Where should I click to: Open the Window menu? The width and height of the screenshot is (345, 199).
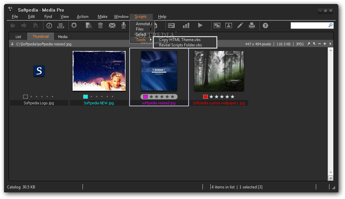pos(121,17)
